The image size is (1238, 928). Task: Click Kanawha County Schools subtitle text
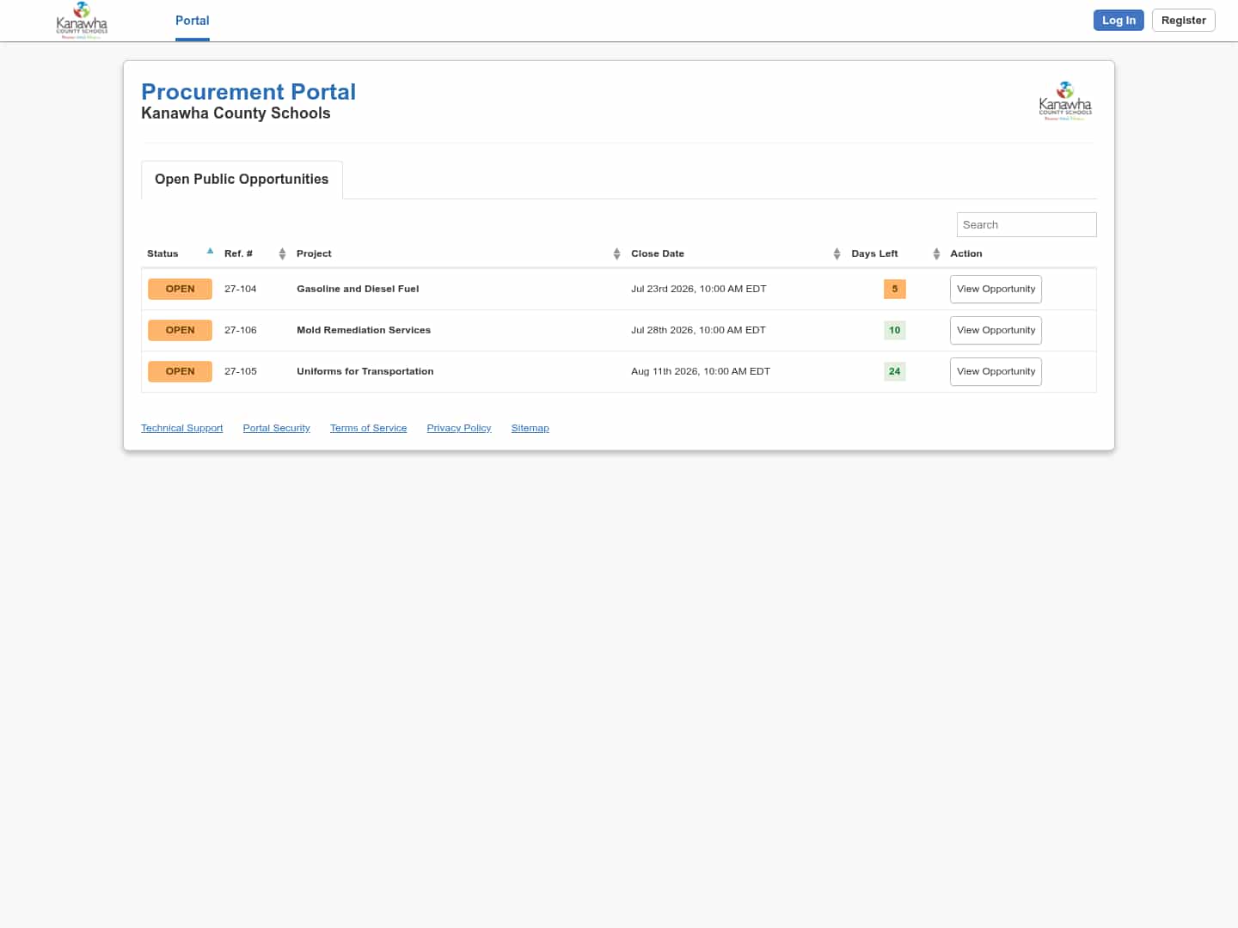(236, 113)
